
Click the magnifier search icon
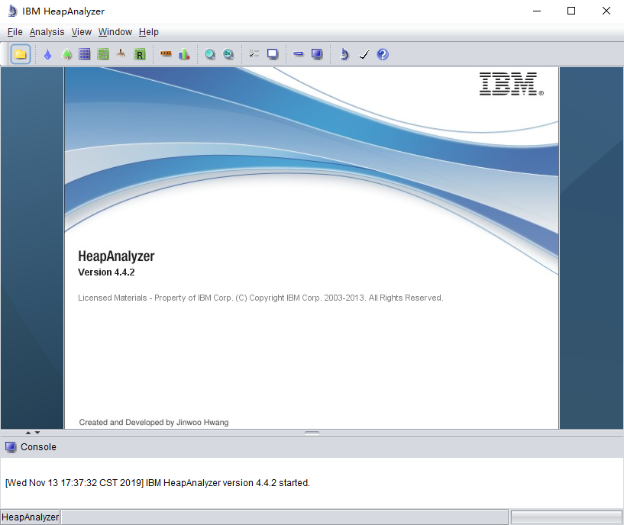210,54
